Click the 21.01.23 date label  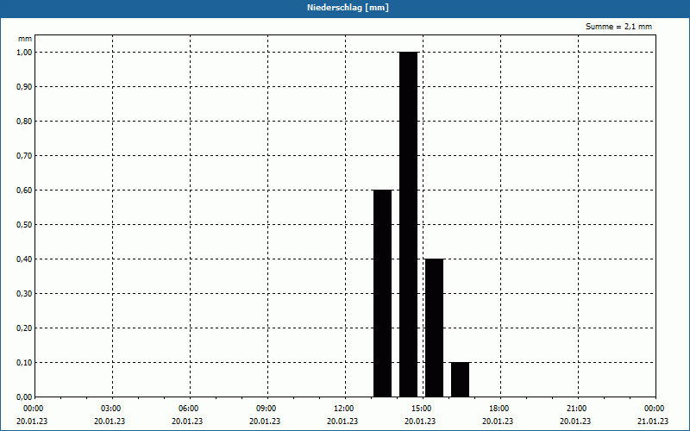pos(653,422)
